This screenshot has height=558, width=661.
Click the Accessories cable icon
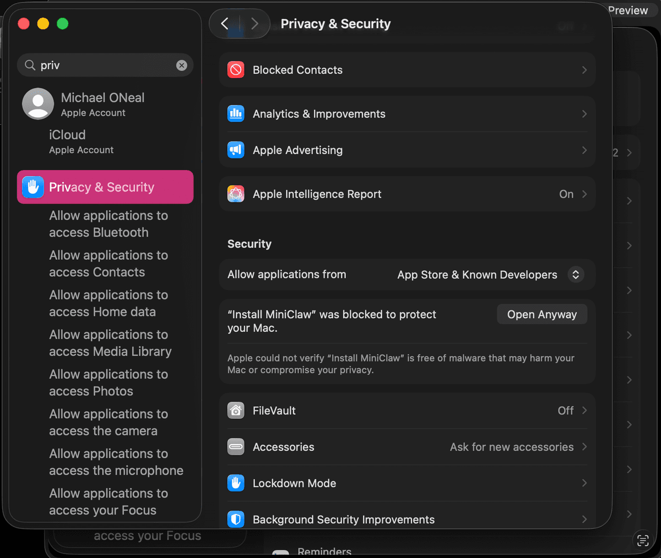point(236,447)
